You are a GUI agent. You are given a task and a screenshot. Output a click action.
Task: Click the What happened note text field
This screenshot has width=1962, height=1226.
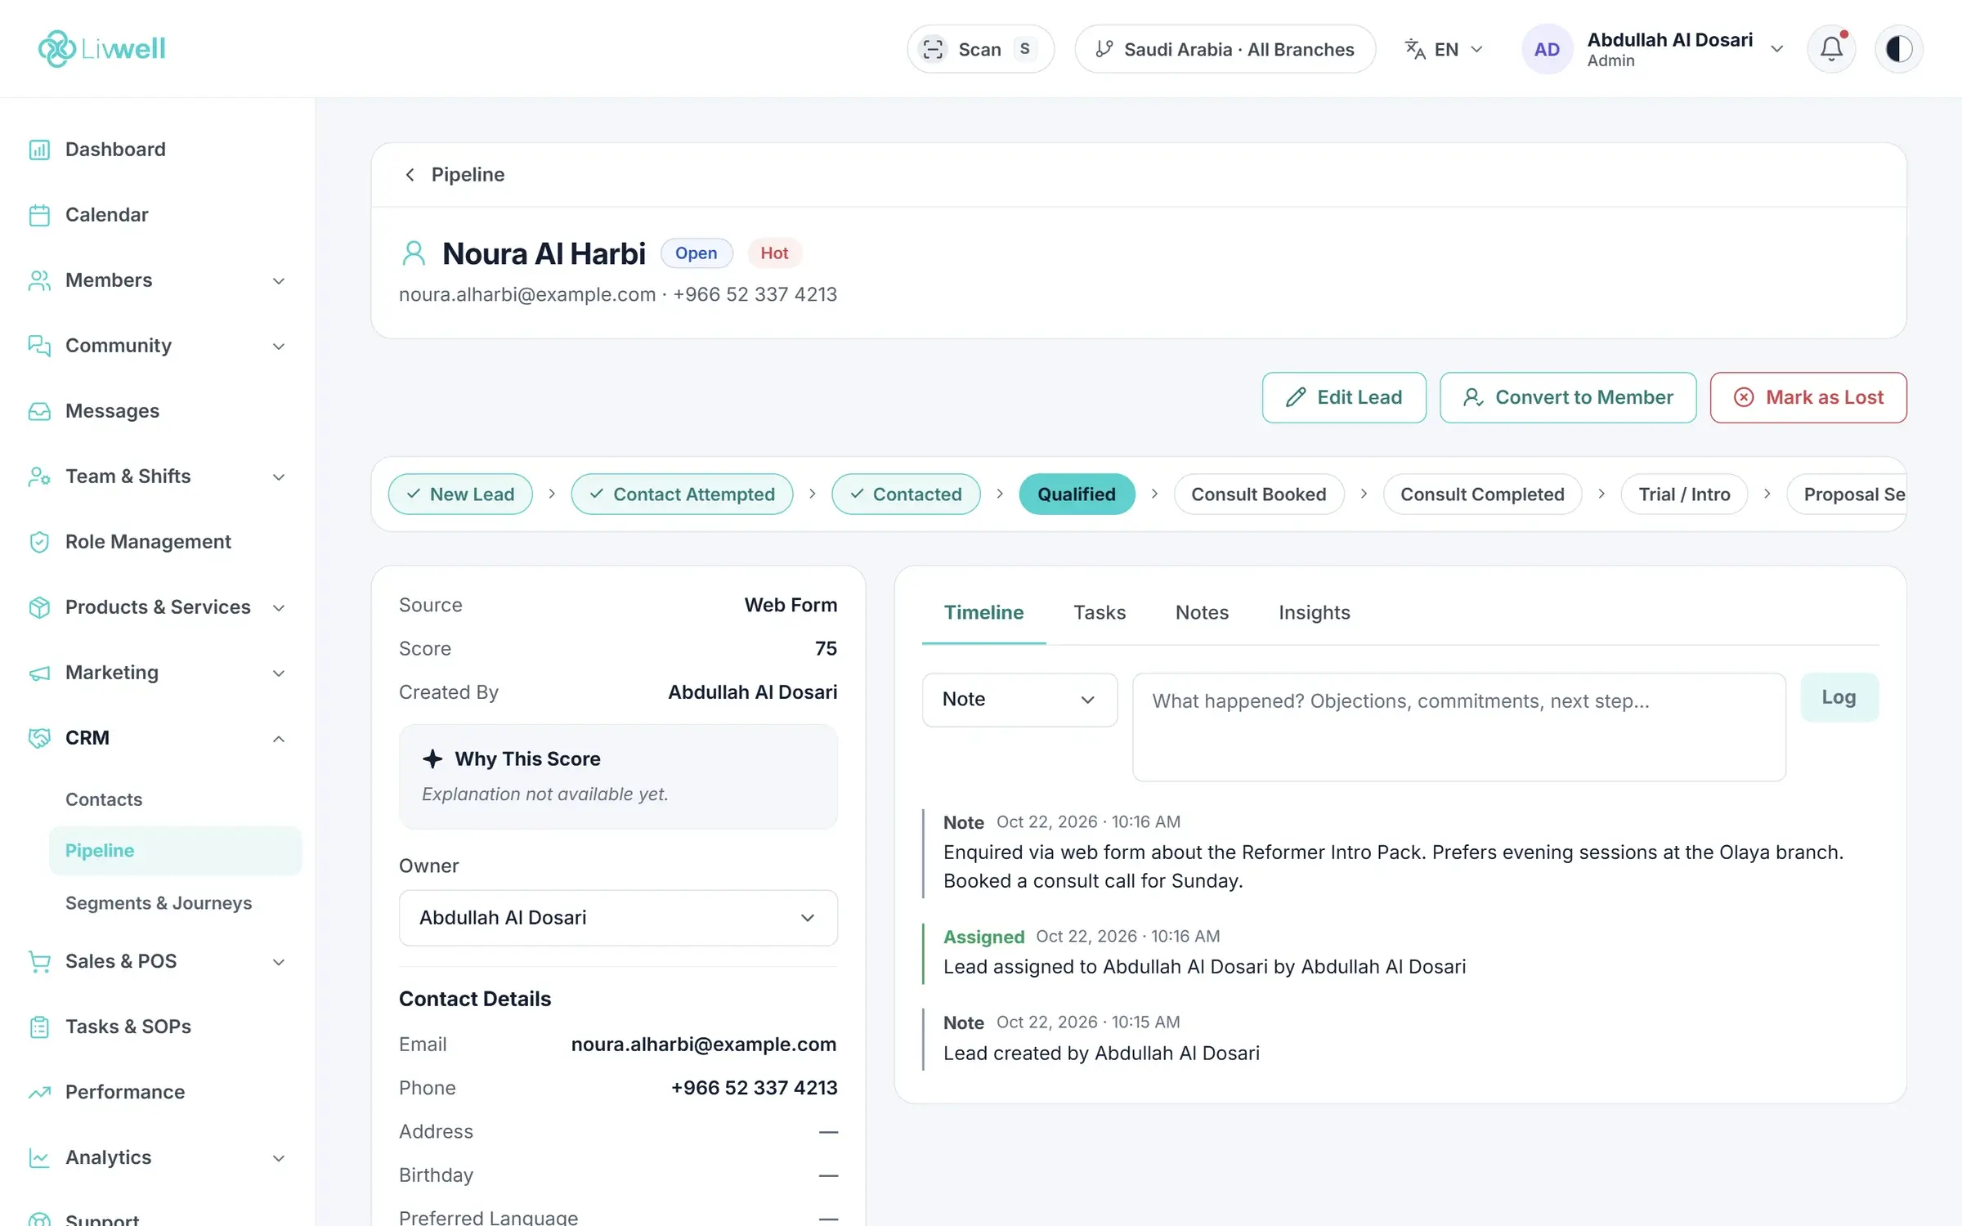click(x=1458, y=727)
